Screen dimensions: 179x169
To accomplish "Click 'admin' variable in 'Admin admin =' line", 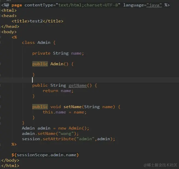I will point(44,128).
